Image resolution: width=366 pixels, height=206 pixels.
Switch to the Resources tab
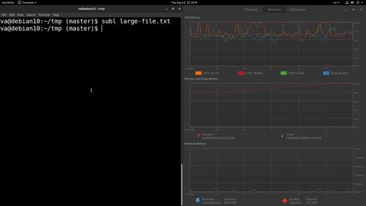click(x=274, y=10)
